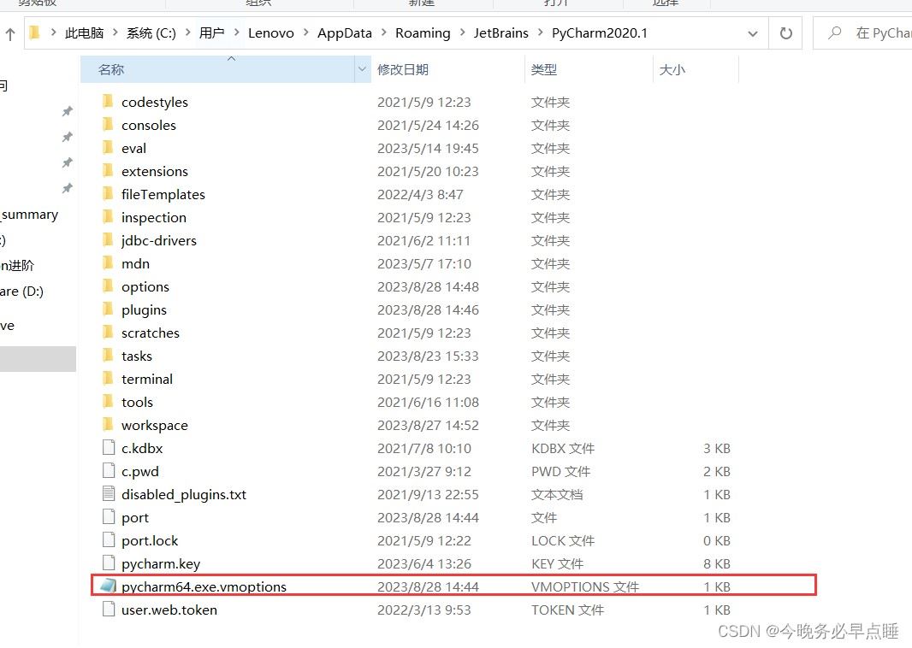Select the fileTemplates folder icon
This screenshot has width=912, height=648.
coord(108,193)
